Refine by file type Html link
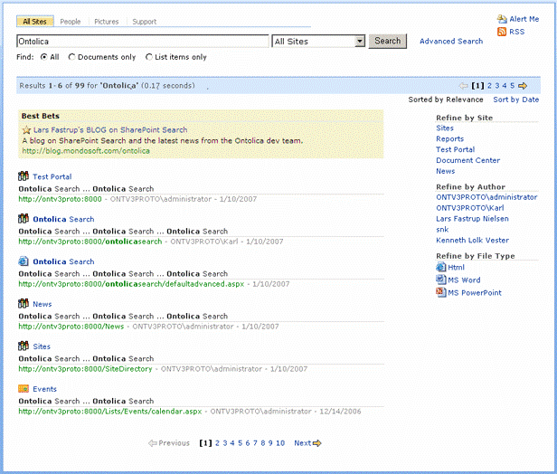Image resolution: width=557 pixels, height=474 pixels. coord(456,267)
